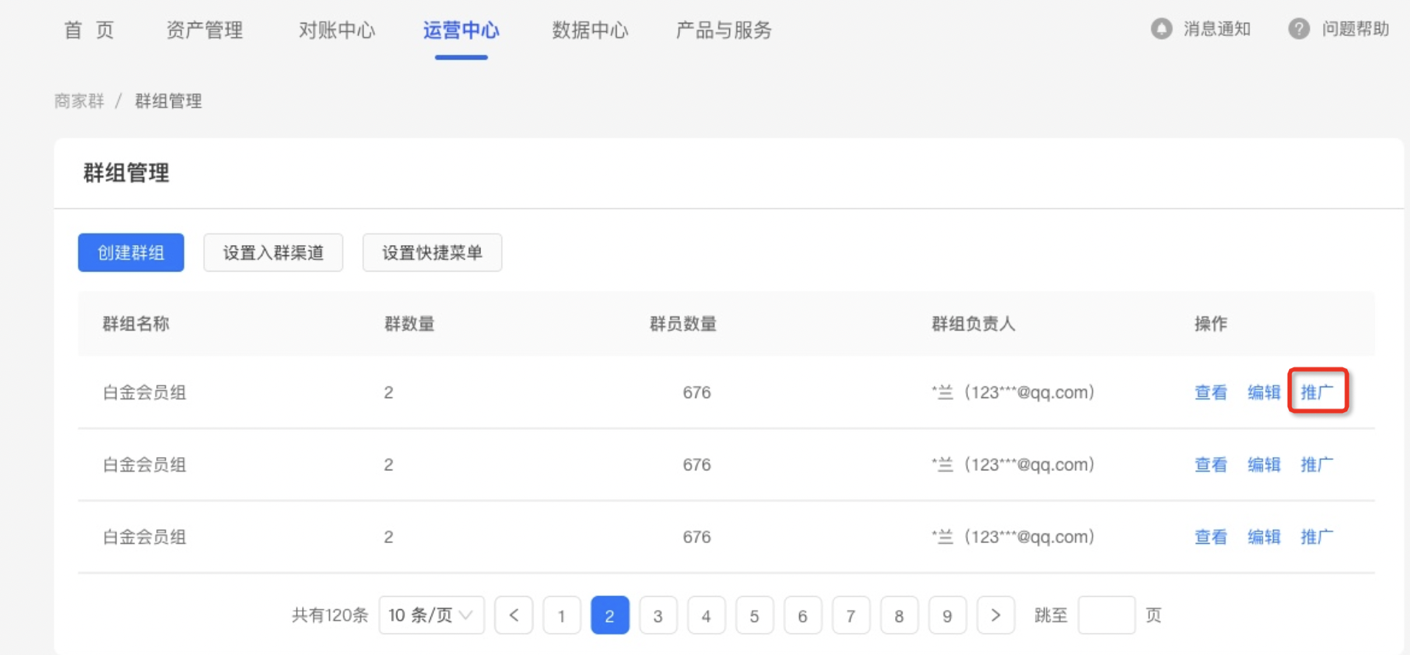The width and height of the screenshot is (1410, 655).
Task: Open the 数据中心 menu
Action: (x=590, y=30)
